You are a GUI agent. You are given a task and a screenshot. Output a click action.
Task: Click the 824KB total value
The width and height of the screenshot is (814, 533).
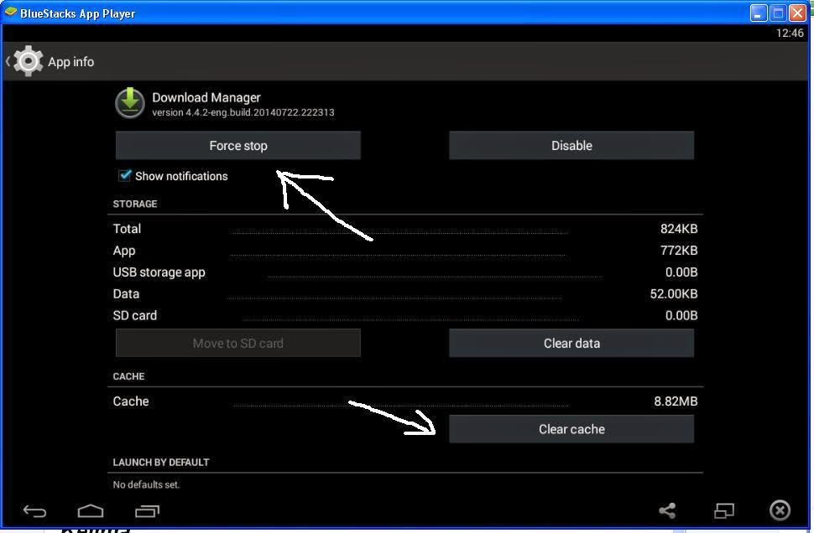679,229
